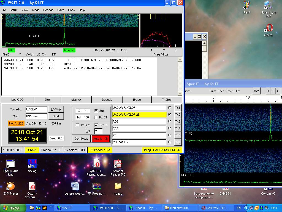
Task: Open the Mode menu
Action: [x=36, y=10]
